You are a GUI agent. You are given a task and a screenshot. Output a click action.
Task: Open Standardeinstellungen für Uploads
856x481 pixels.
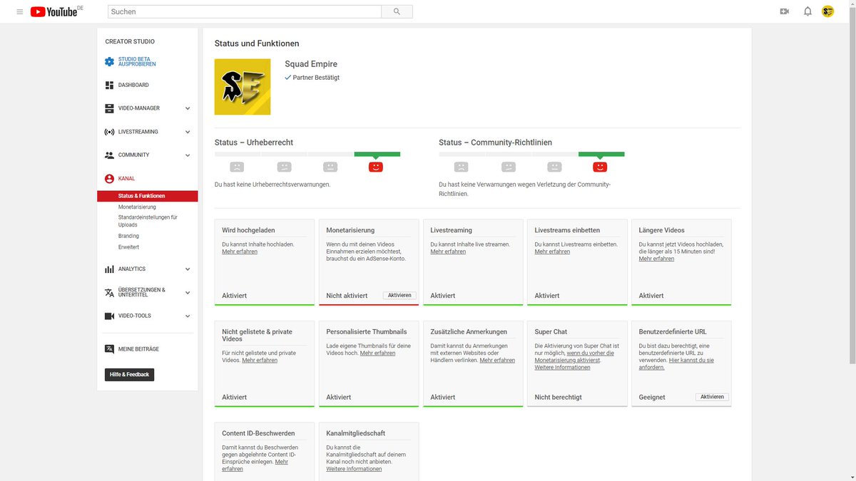coord(148,221)
